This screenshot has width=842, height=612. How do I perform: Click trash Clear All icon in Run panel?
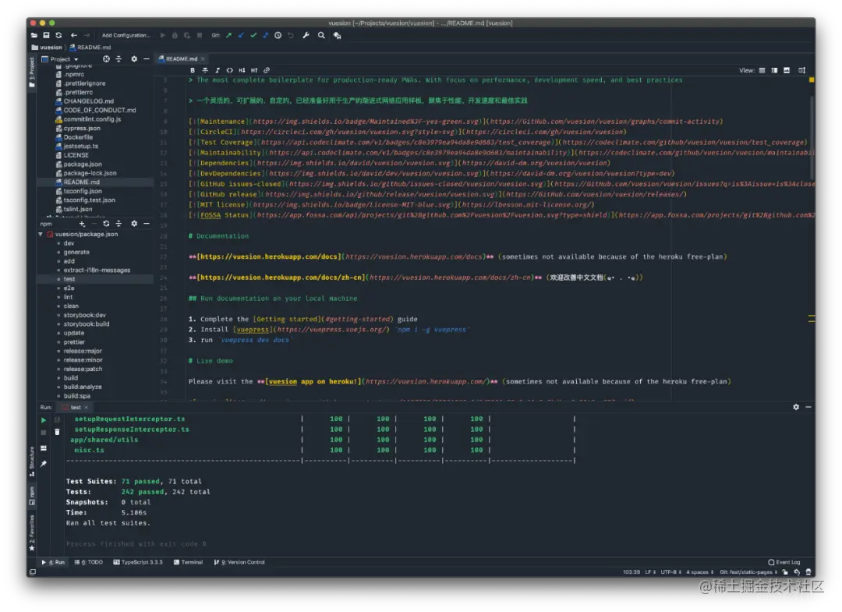[x=57, y=432]
